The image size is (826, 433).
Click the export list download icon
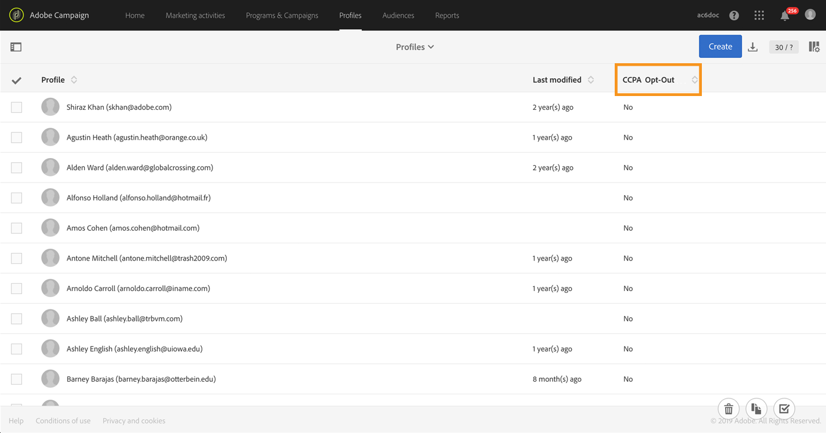tap(753, 47)
